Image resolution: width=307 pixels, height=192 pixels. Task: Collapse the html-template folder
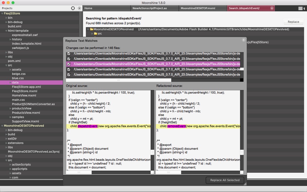[6, 31]
